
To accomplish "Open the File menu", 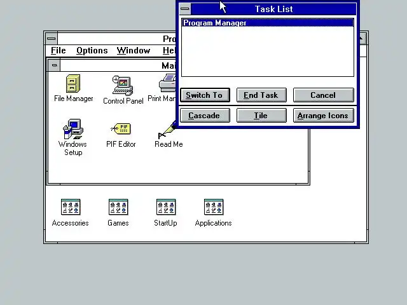I will click(58, 50).
